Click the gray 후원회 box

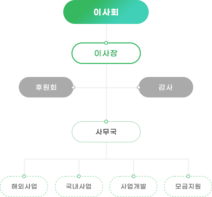pos(46,87)
